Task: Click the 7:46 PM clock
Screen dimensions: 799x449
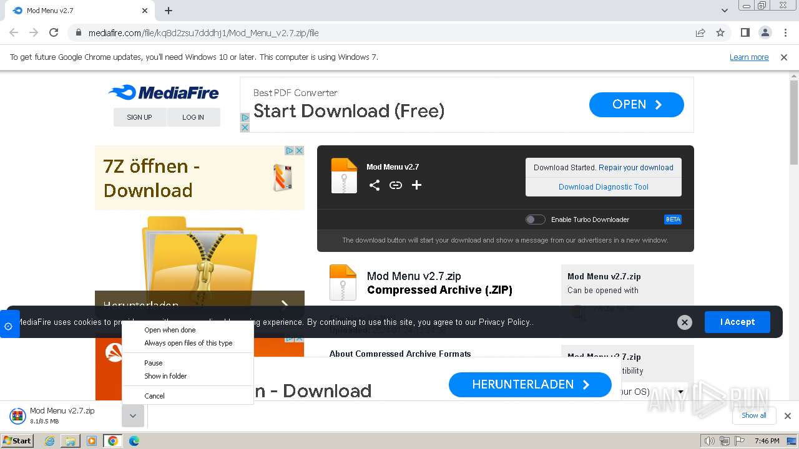Action: coord(767,441)
